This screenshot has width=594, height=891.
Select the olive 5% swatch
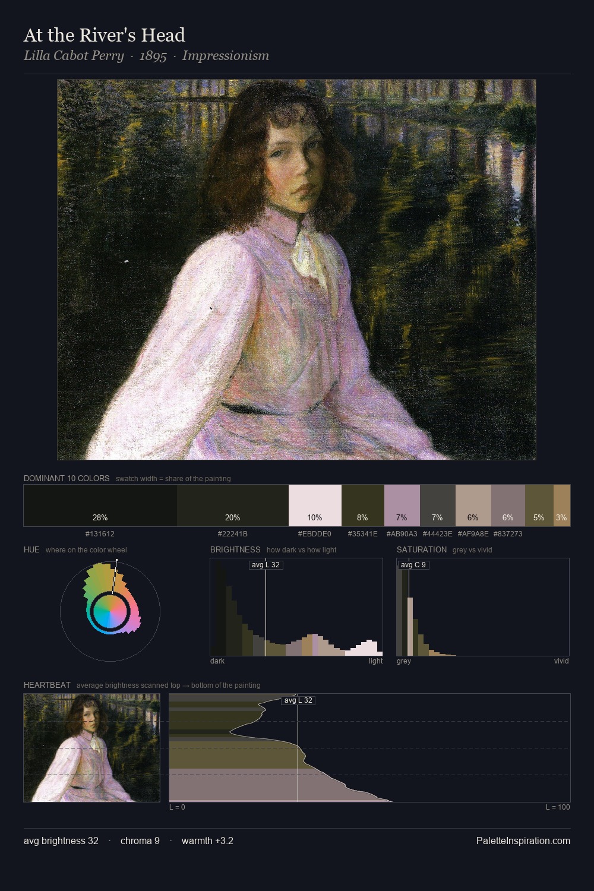coord(539,505)
